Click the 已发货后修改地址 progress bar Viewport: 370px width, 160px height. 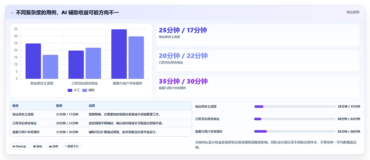coord(295,119)
